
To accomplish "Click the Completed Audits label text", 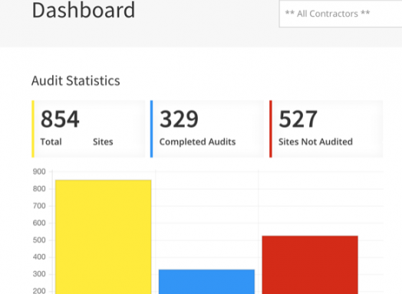I will (x=197, y=142).
